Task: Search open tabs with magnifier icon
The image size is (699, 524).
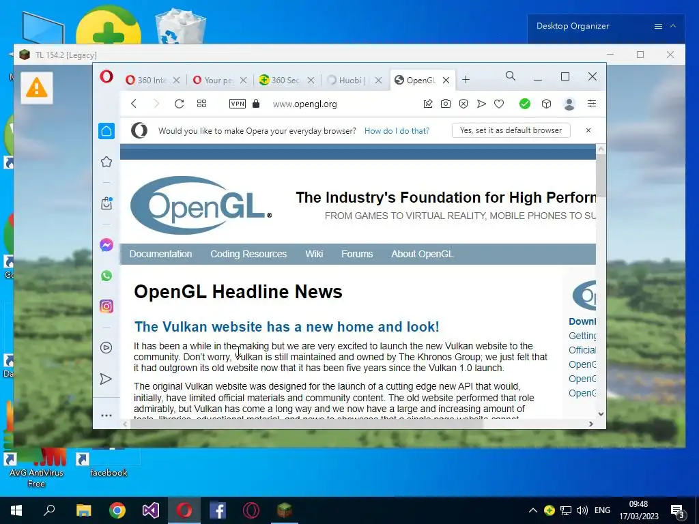Action: 511,76
